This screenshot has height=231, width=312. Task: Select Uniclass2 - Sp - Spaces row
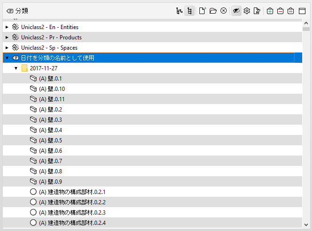click(x=152, y=47)
